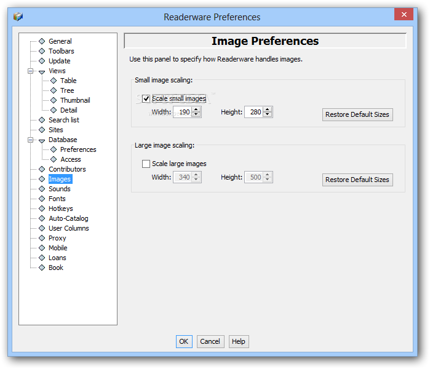Click the diamond icon beside Toolbars
This screenshot has height=369, width=430.
[42, 51]
